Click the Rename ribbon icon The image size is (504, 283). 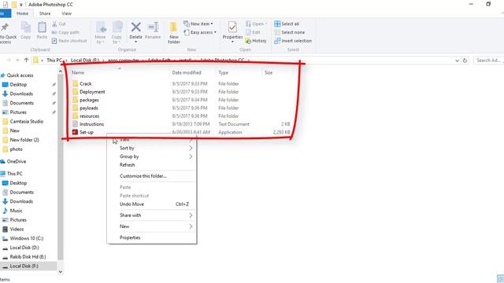tap(153, 28)
